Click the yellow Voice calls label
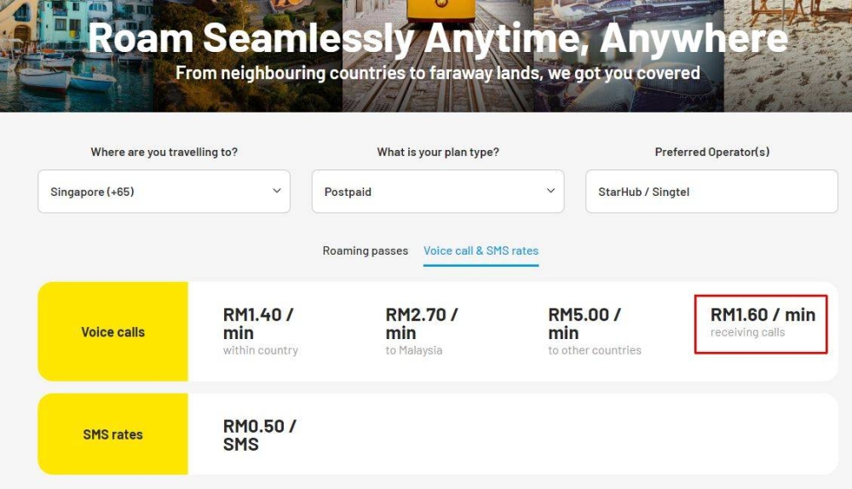Screen dimensions: 852x489 pyautogui.click(x=113, y=331)
